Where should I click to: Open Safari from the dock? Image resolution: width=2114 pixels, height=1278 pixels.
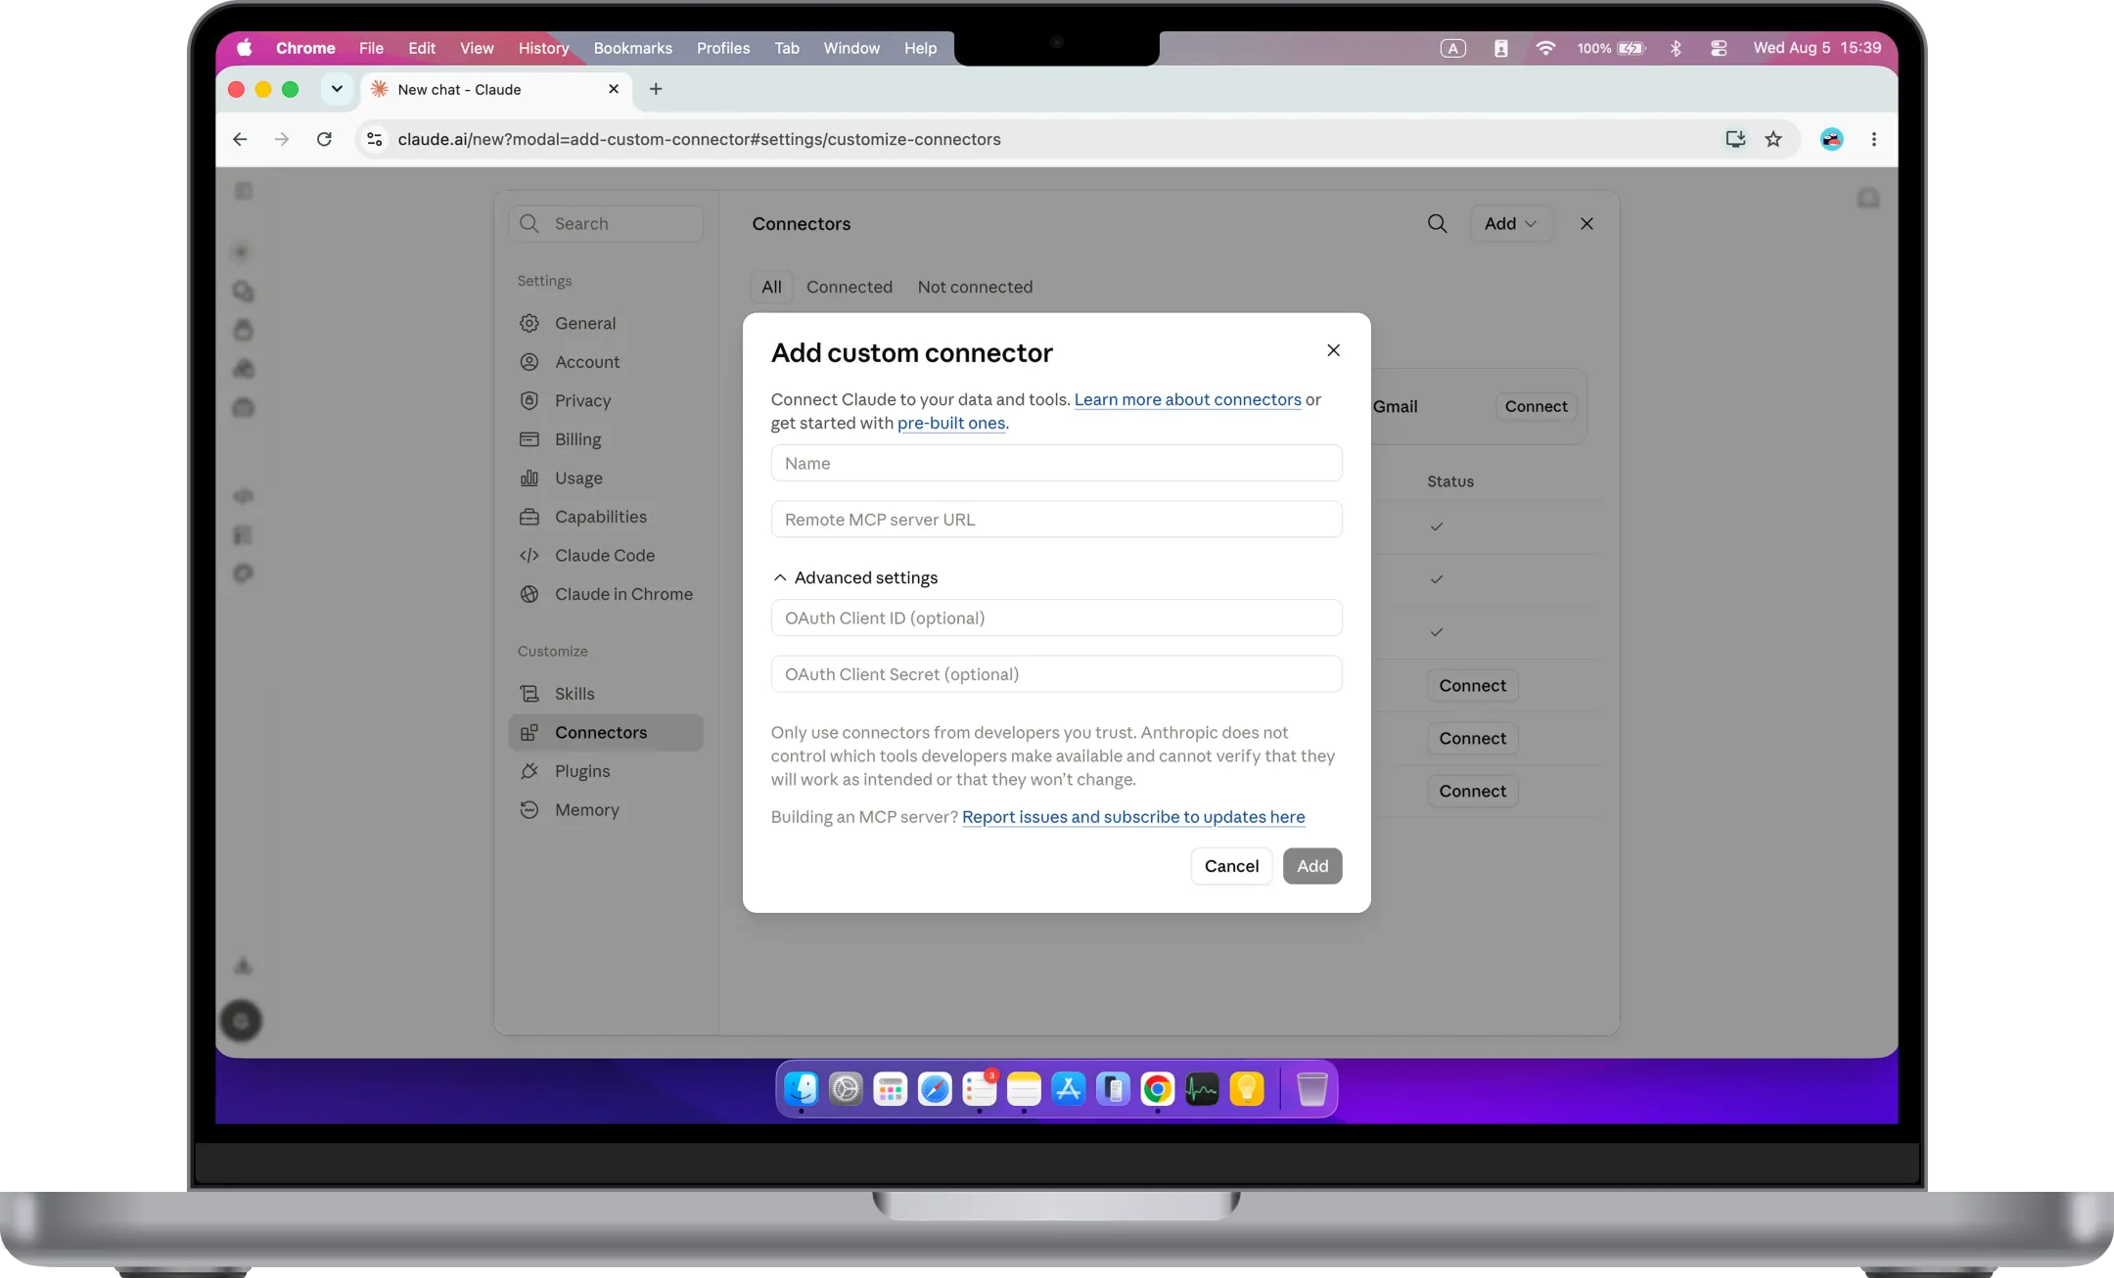pyautogui.click(x=935, y=1088)
